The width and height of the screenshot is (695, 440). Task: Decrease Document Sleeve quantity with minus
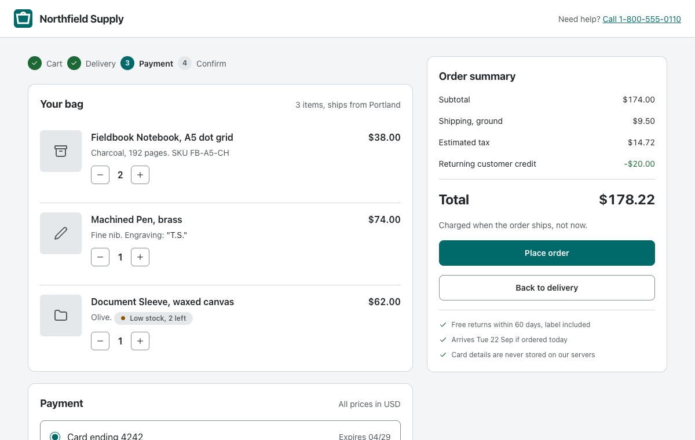point(100,341)
